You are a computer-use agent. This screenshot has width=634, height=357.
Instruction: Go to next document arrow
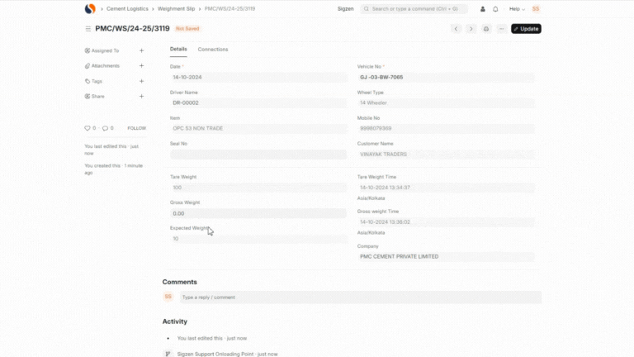click(x=471, y=29)
